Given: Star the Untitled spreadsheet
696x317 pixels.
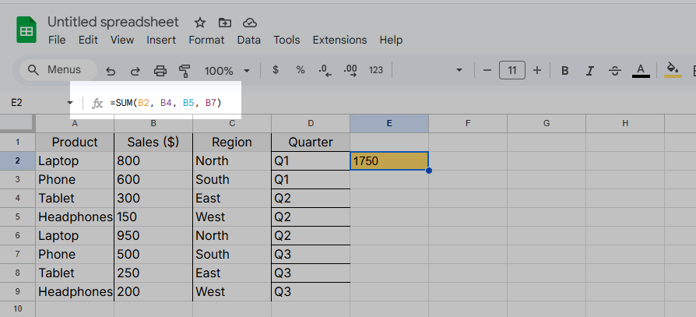Looking at the screenshot, I should [x=200, y=23].
